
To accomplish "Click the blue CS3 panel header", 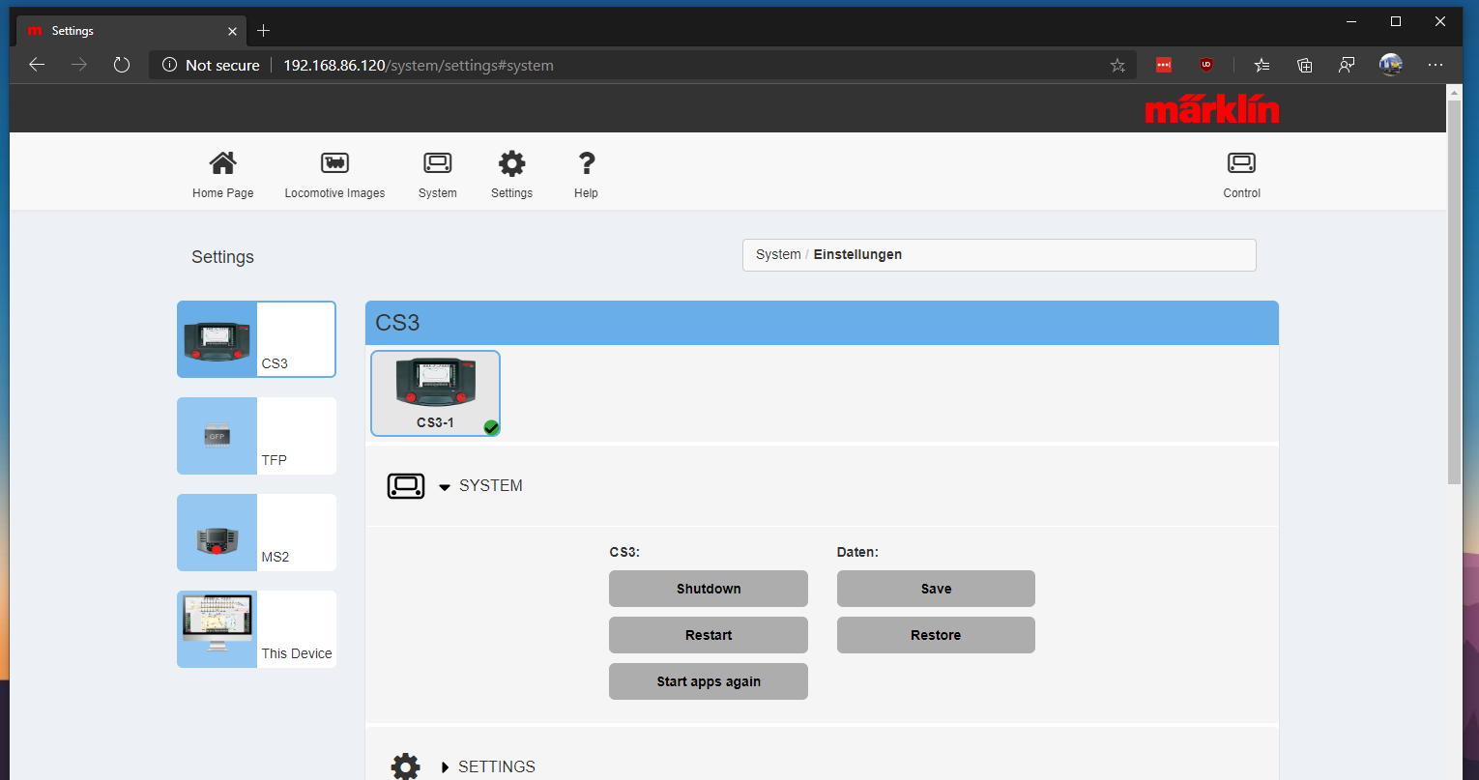I will coord(822,323).
